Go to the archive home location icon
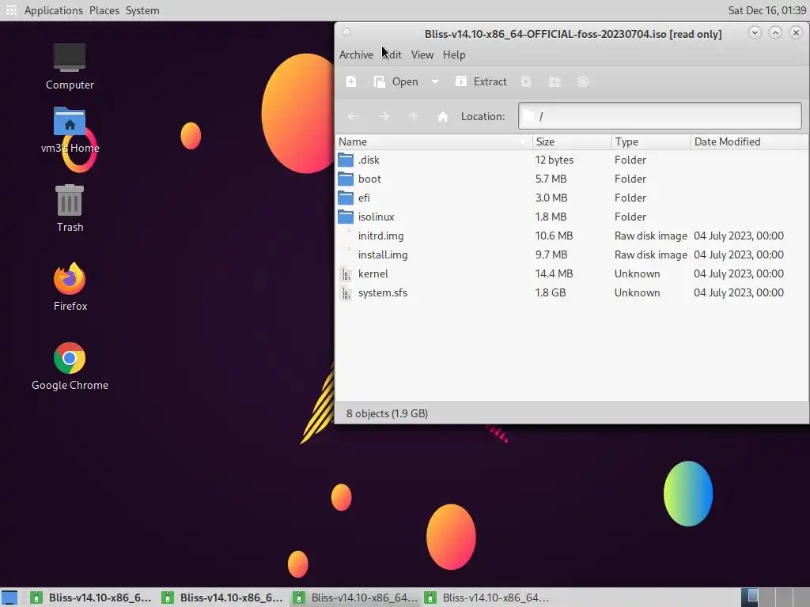810x607 pixels. tap(443, 117)
